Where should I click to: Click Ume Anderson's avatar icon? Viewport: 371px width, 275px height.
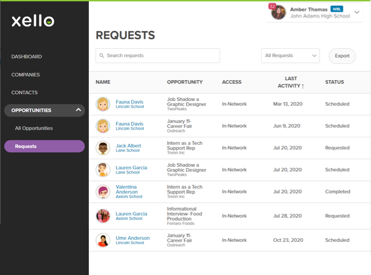pyautogui.click(x=102, y=240)
